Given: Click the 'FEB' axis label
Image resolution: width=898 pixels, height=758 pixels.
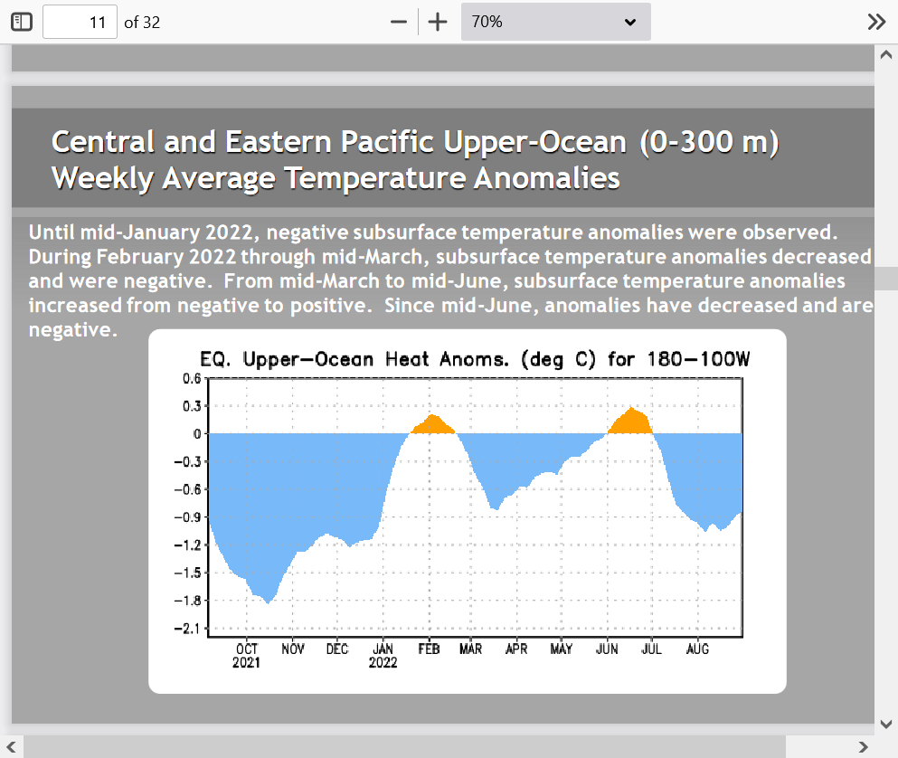Looking at the screenshot, I should (x=429, y=649).
